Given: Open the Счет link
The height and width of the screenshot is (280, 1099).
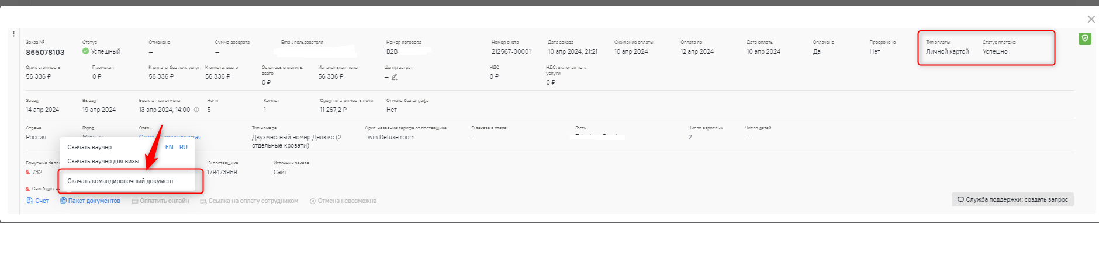Looking at the screenshot, I should (37, 201).
